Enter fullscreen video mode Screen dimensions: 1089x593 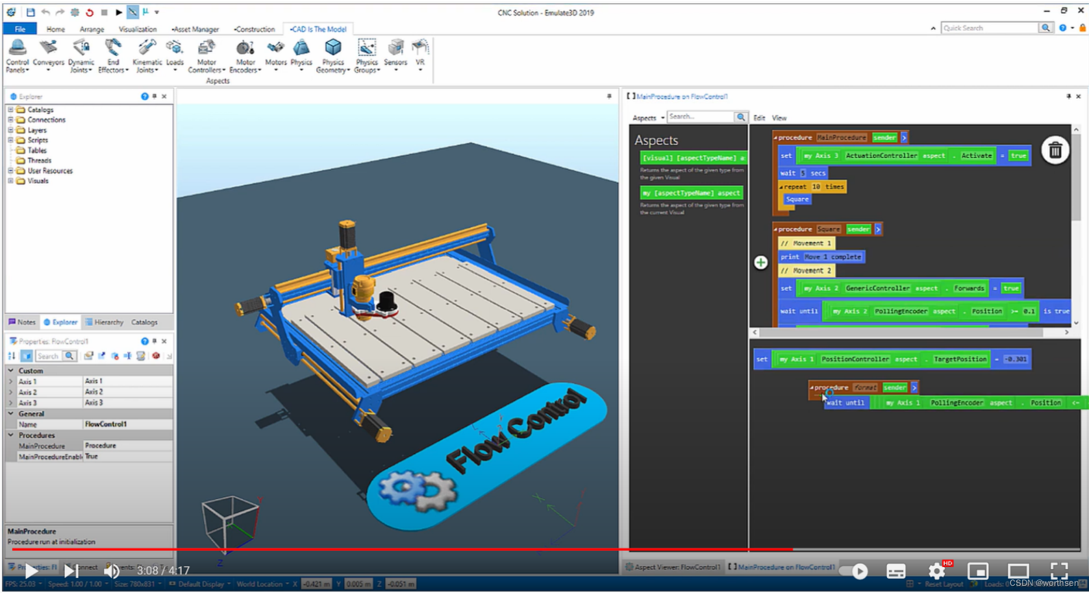click(x=1059, y=571)
